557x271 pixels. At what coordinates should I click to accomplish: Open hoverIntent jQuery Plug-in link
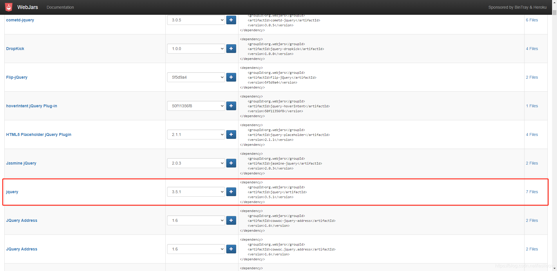tap(32, 106)
